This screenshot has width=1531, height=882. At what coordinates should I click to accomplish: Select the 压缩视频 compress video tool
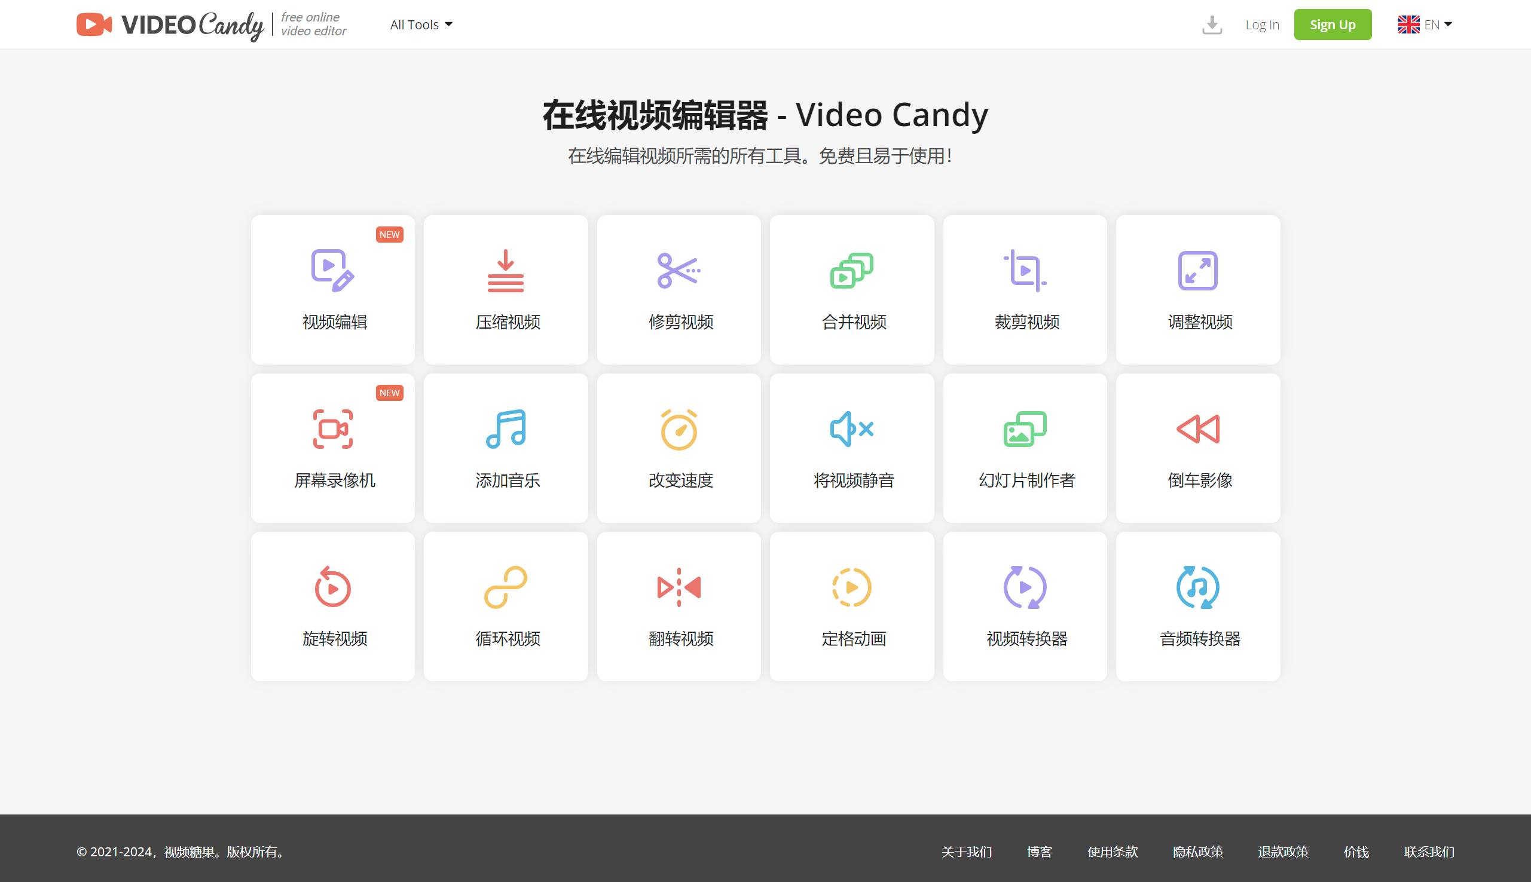(x=506, y=290)
